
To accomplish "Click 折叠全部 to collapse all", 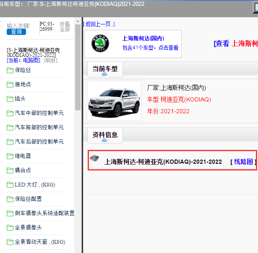I will point(65,27).
